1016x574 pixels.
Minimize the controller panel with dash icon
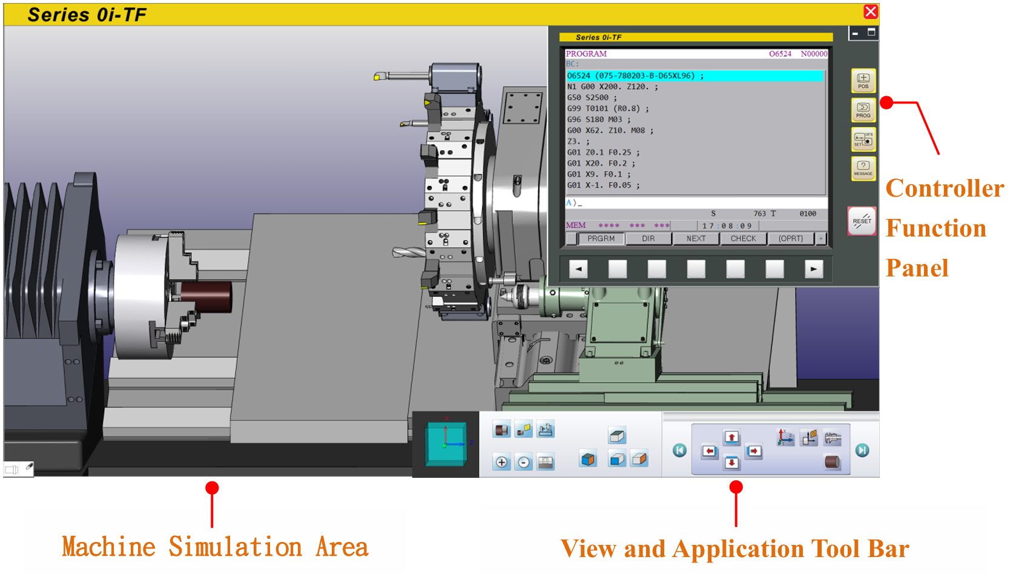point(856,33)
